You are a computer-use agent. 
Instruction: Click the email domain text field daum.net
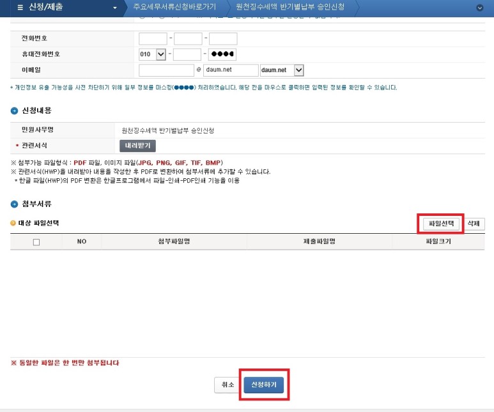click(231, 70)
